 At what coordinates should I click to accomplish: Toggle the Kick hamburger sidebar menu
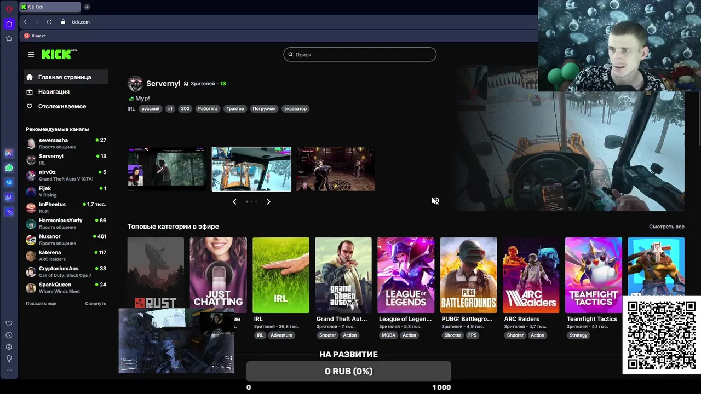click(x=31, y=54)
